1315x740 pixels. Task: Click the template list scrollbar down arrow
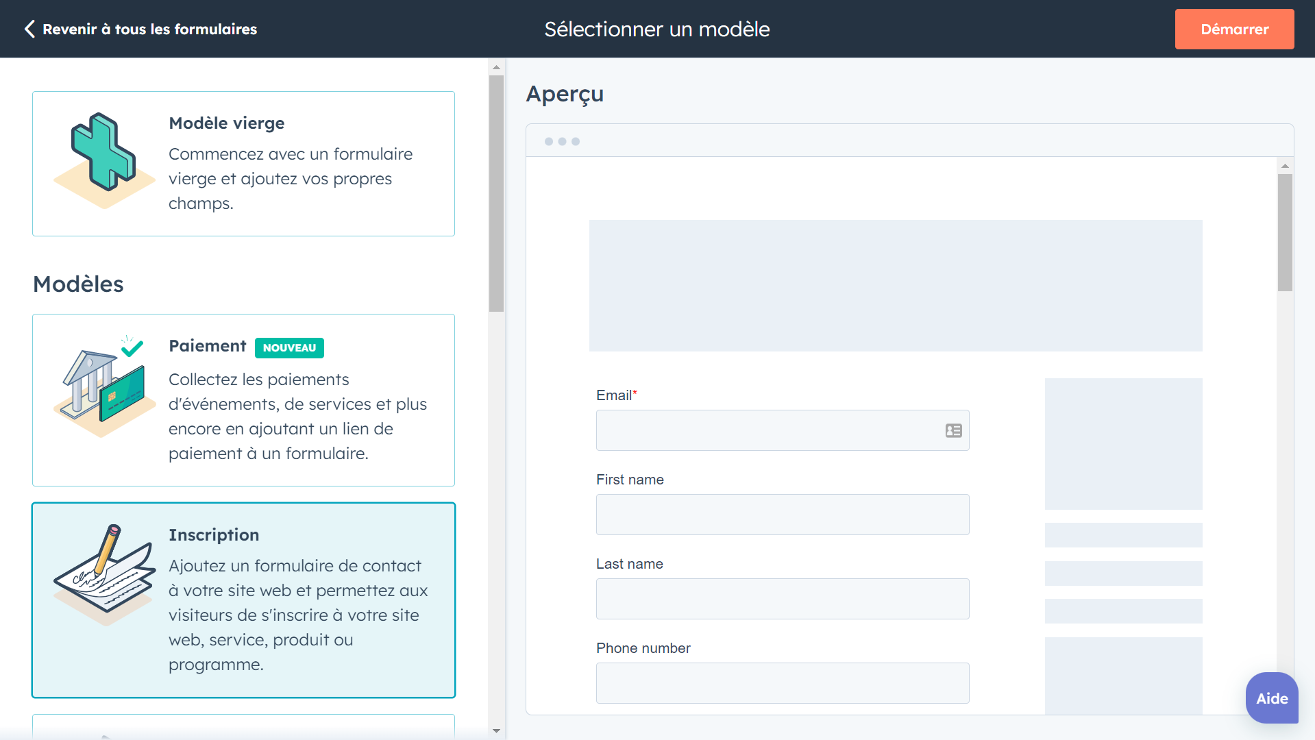[497, 731]
